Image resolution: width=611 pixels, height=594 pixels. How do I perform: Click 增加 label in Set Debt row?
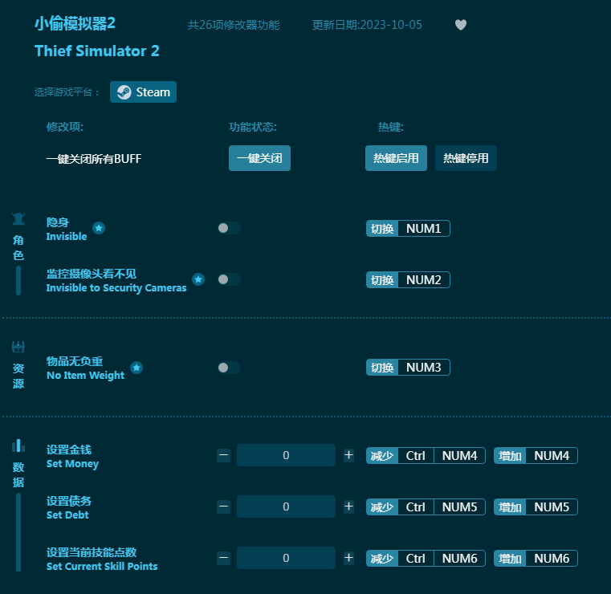(510, 507)
